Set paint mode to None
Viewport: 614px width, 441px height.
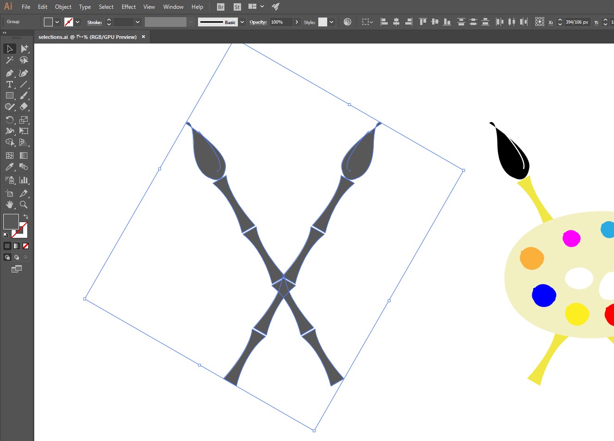[x=26, y=246]
